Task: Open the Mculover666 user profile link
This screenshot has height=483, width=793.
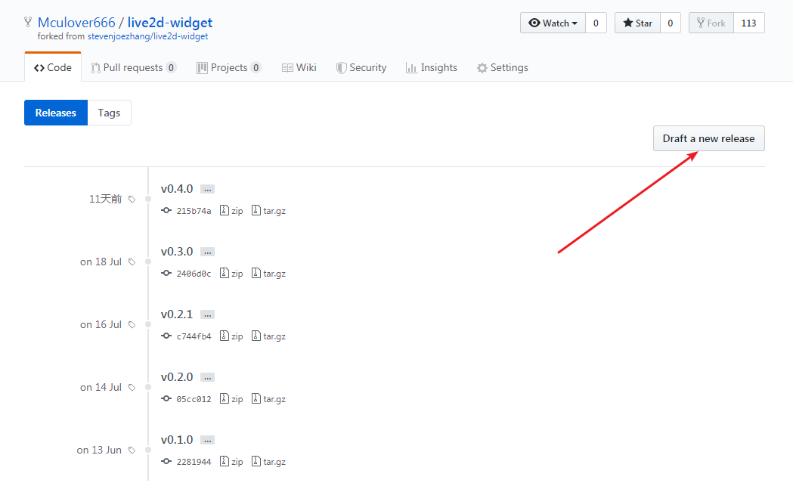Action: 76,23
